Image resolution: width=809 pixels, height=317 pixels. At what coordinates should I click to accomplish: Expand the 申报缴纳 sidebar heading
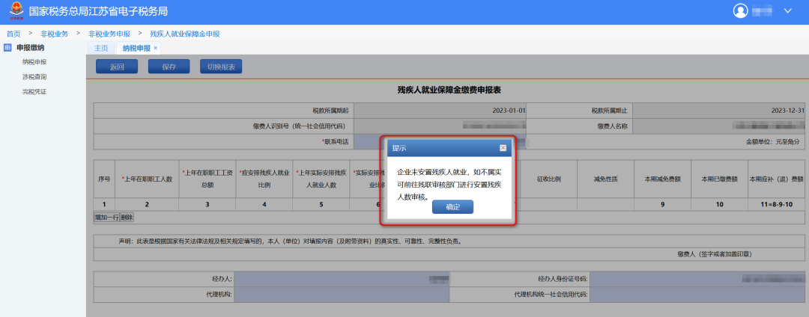[x=30, y=48]
